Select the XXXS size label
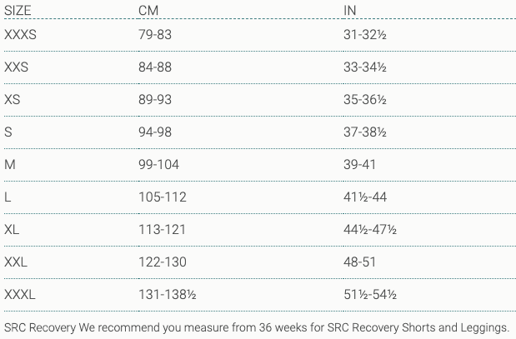 pos(21,35)
